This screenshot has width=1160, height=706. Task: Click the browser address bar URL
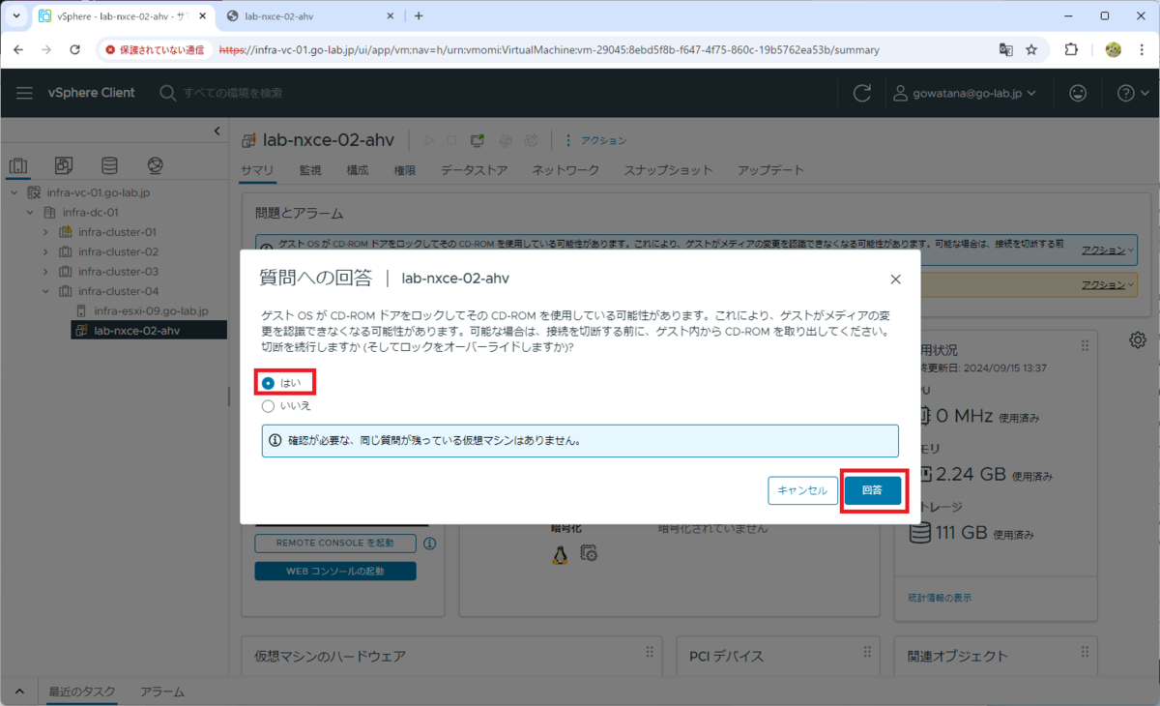[549, 49]
